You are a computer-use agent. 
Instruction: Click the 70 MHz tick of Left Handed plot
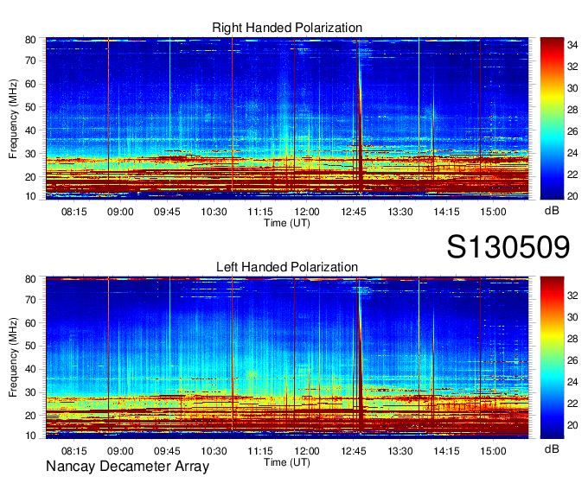click(x=30, y=300)
